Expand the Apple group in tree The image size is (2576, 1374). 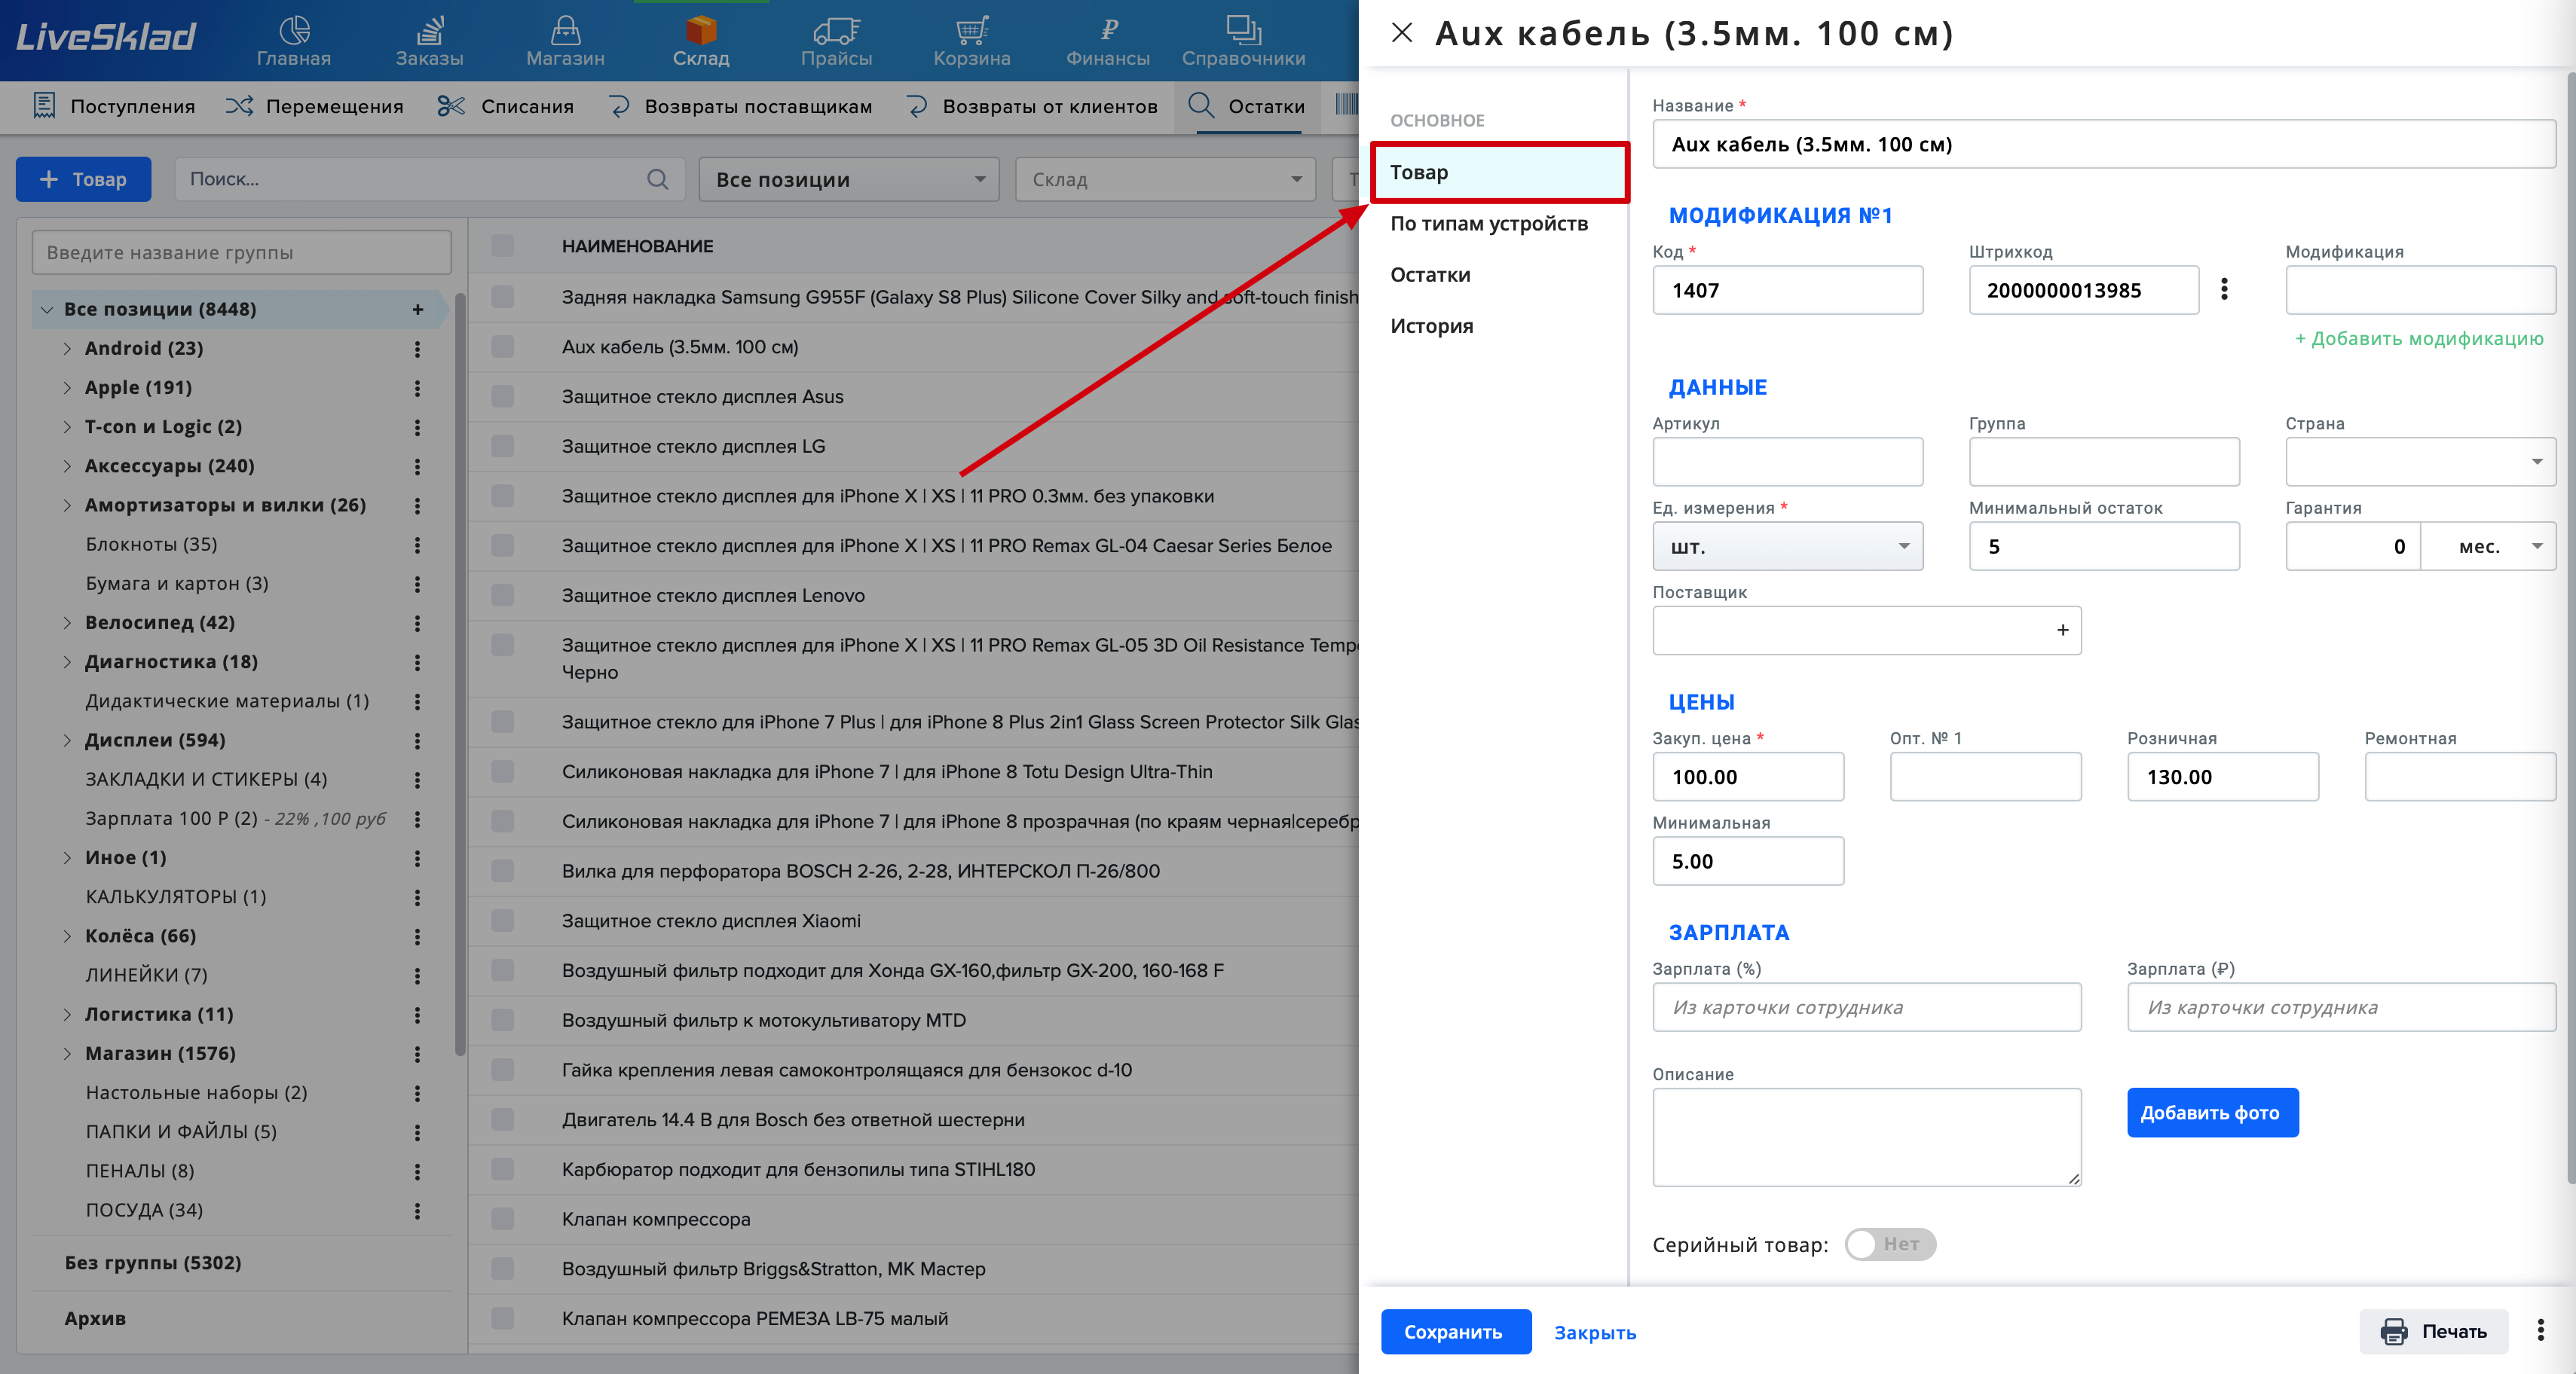67,388
